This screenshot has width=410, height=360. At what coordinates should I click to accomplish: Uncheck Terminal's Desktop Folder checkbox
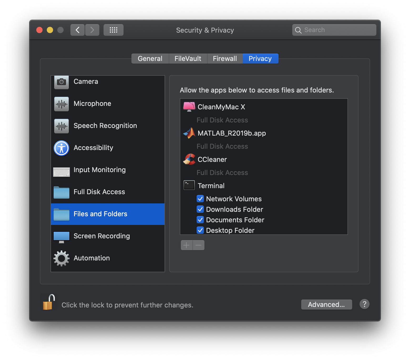pyautogui.click(x=200, y=230)
